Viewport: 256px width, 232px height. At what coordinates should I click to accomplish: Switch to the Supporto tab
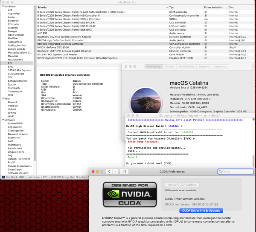tap(204, 66)
